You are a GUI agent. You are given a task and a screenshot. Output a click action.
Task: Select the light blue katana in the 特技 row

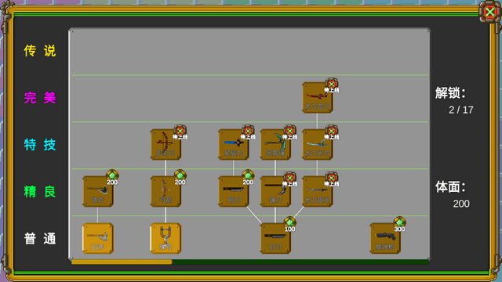[317, 144]
